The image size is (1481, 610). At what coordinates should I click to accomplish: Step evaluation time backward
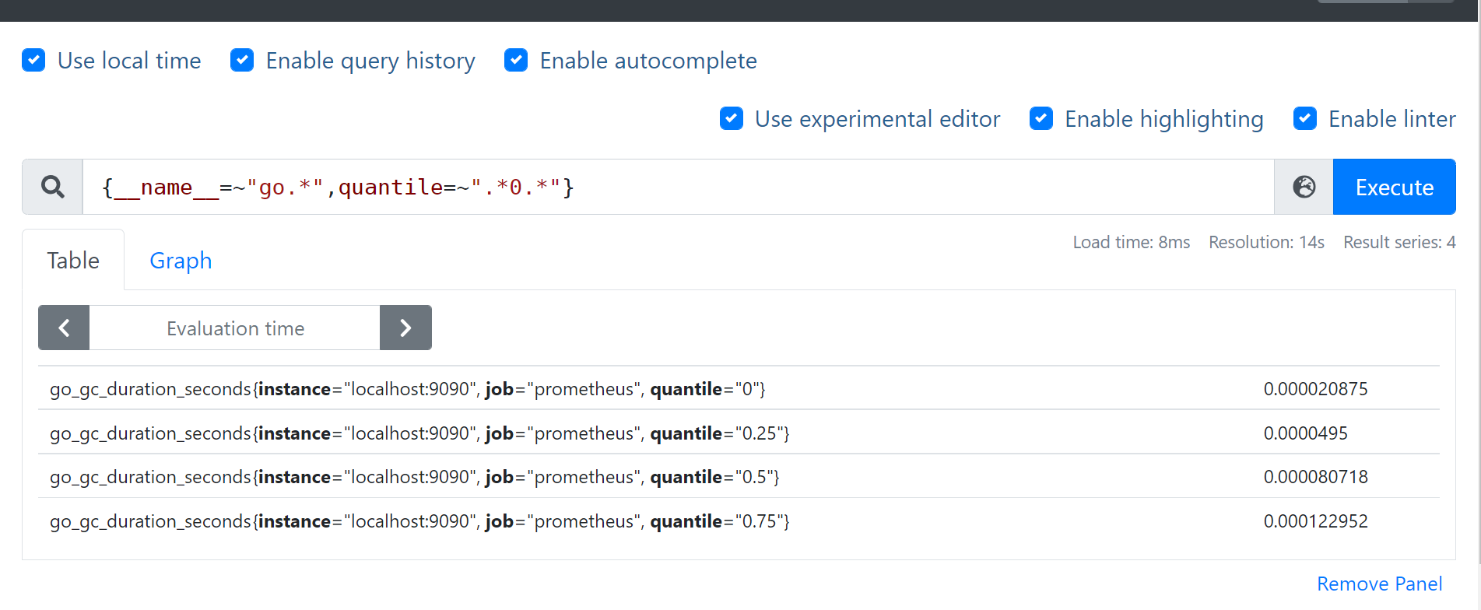tap(64, 328)
